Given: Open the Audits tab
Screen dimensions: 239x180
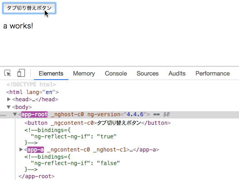Looking at the screenshot, I should (x=177, y=74).
